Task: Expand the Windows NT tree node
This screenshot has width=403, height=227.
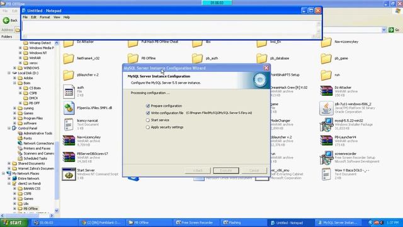Action: pyautogui.click(x=20, y=53)
